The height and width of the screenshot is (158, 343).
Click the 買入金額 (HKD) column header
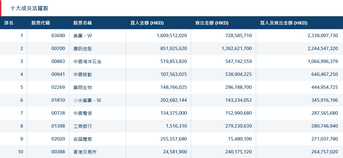coord(147,23)
